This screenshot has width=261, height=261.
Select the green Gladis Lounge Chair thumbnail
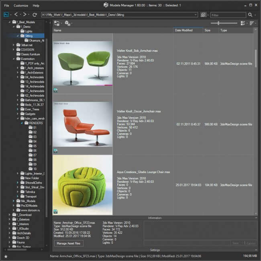(x=82, y=185)
